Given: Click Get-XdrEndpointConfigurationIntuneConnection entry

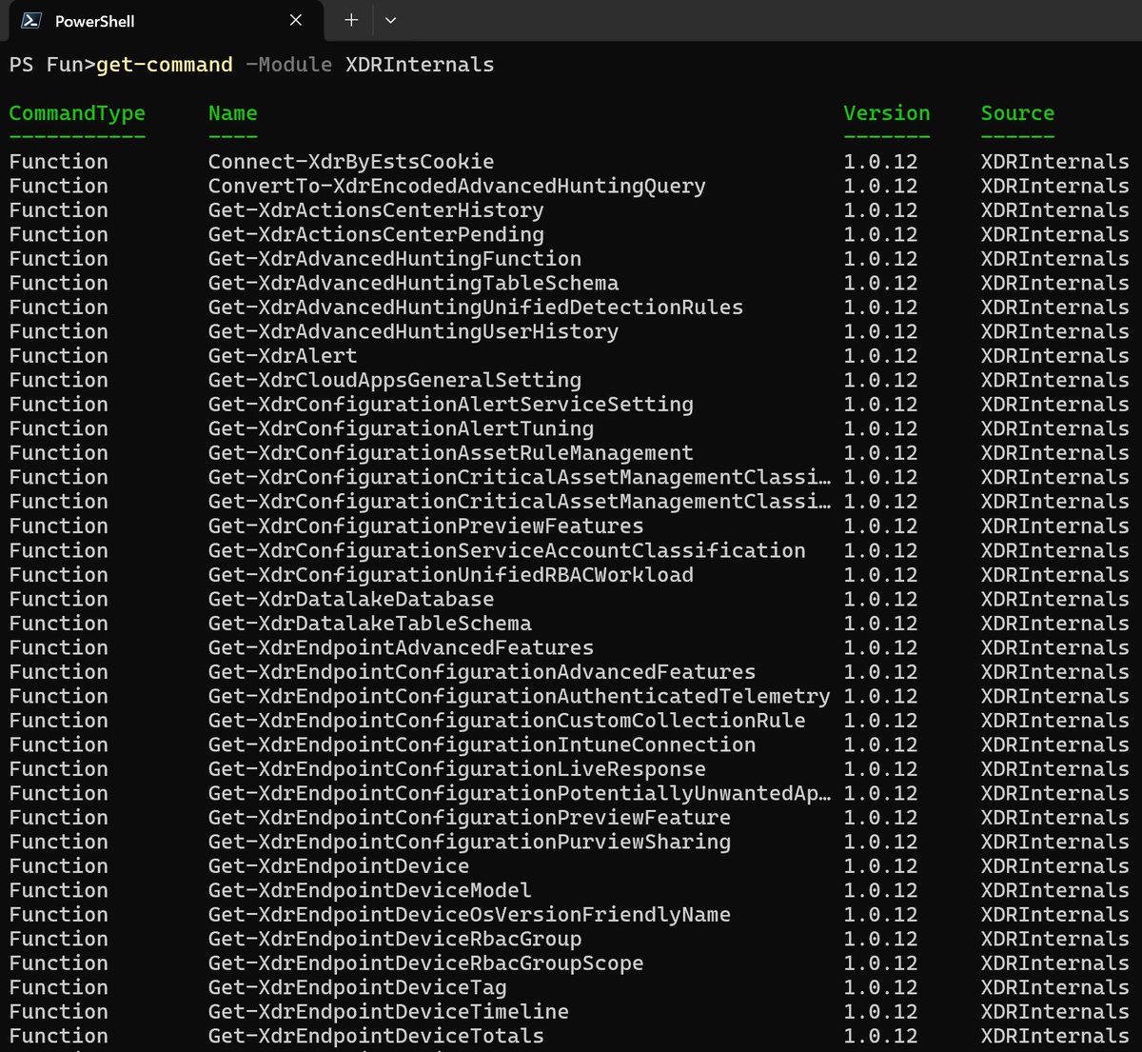Looking at the screenshot, I should [x=482, y=744].
